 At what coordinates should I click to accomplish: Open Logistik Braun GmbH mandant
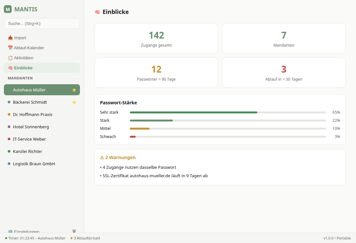tap(34, 164)
